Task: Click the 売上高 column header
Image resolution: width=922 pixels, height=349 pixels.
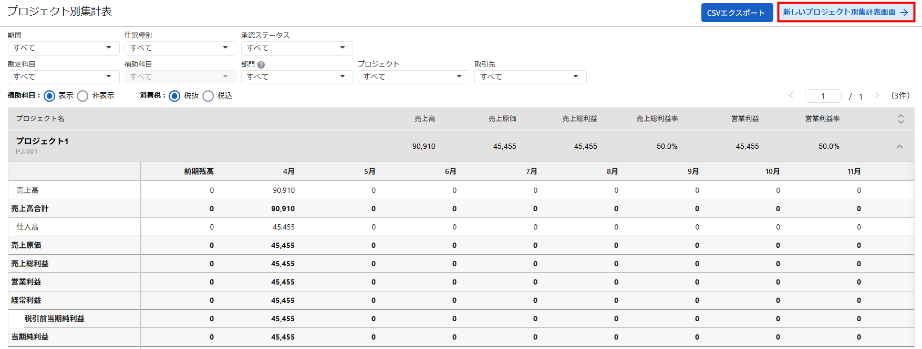Action: pos(424,119)
